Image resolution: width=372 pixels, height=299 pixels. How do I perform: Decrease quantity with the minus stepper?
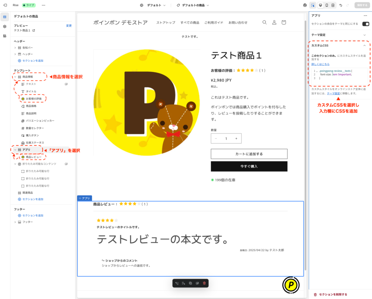coord(216,138)
